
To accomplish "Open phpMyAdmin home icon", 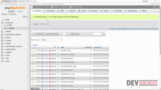I will (x=9, y=11).
